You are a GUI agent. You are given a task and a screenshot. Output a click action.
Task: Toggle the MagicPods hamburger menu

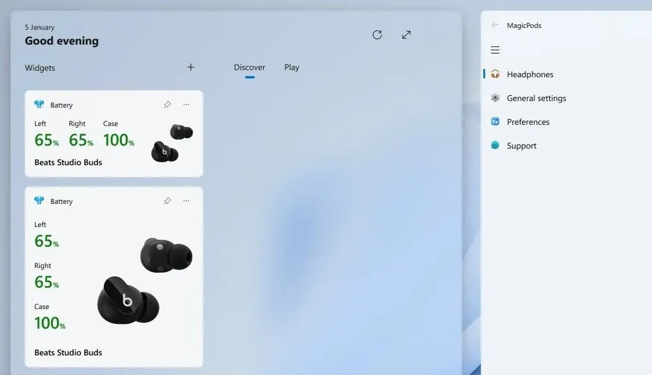pyautogui.click(x=495, y=50)
